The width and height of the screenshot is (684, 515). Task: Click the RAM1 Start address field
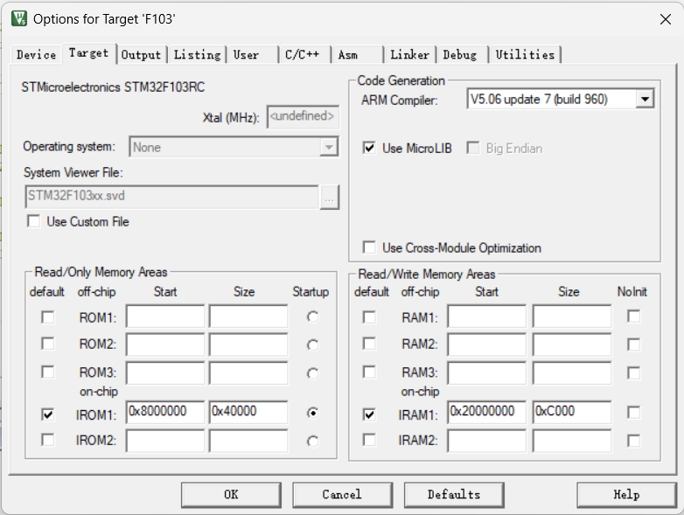[486, 317]
